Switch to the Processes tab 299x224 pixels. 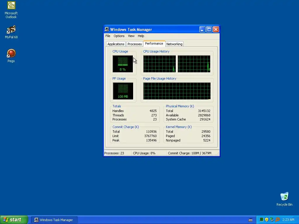(134, 44)
